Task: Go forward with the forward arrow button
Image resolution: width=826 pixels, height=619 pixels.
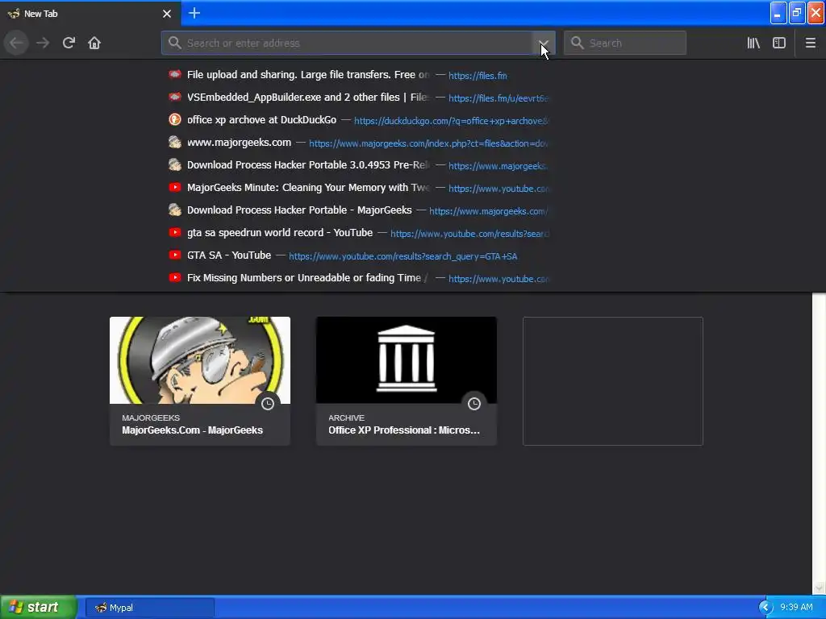Action: [43, 43]
